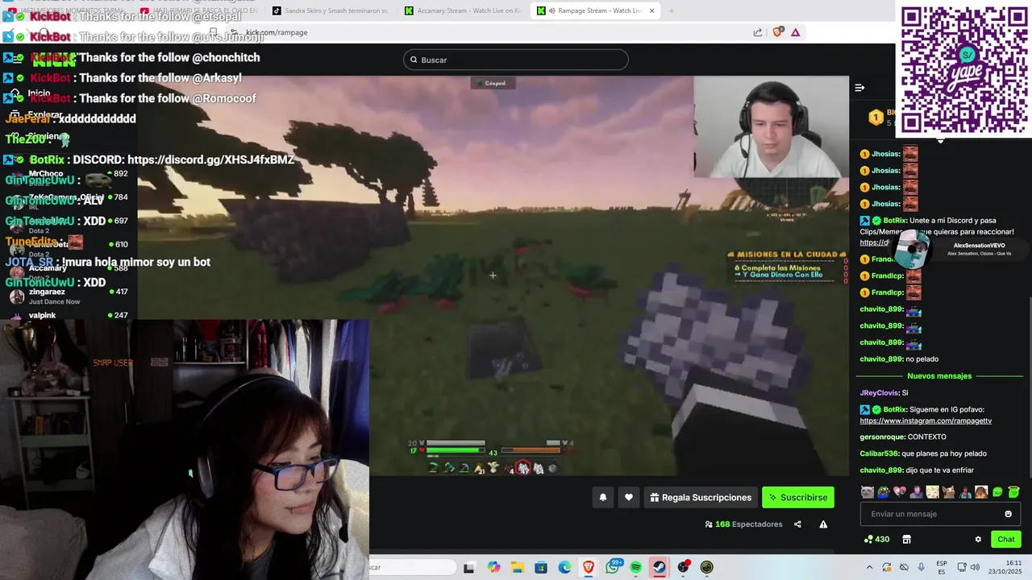Open the clock showing 16:11
Viewport: 1032px width, 580px height.
click(x=1006, y=567)
